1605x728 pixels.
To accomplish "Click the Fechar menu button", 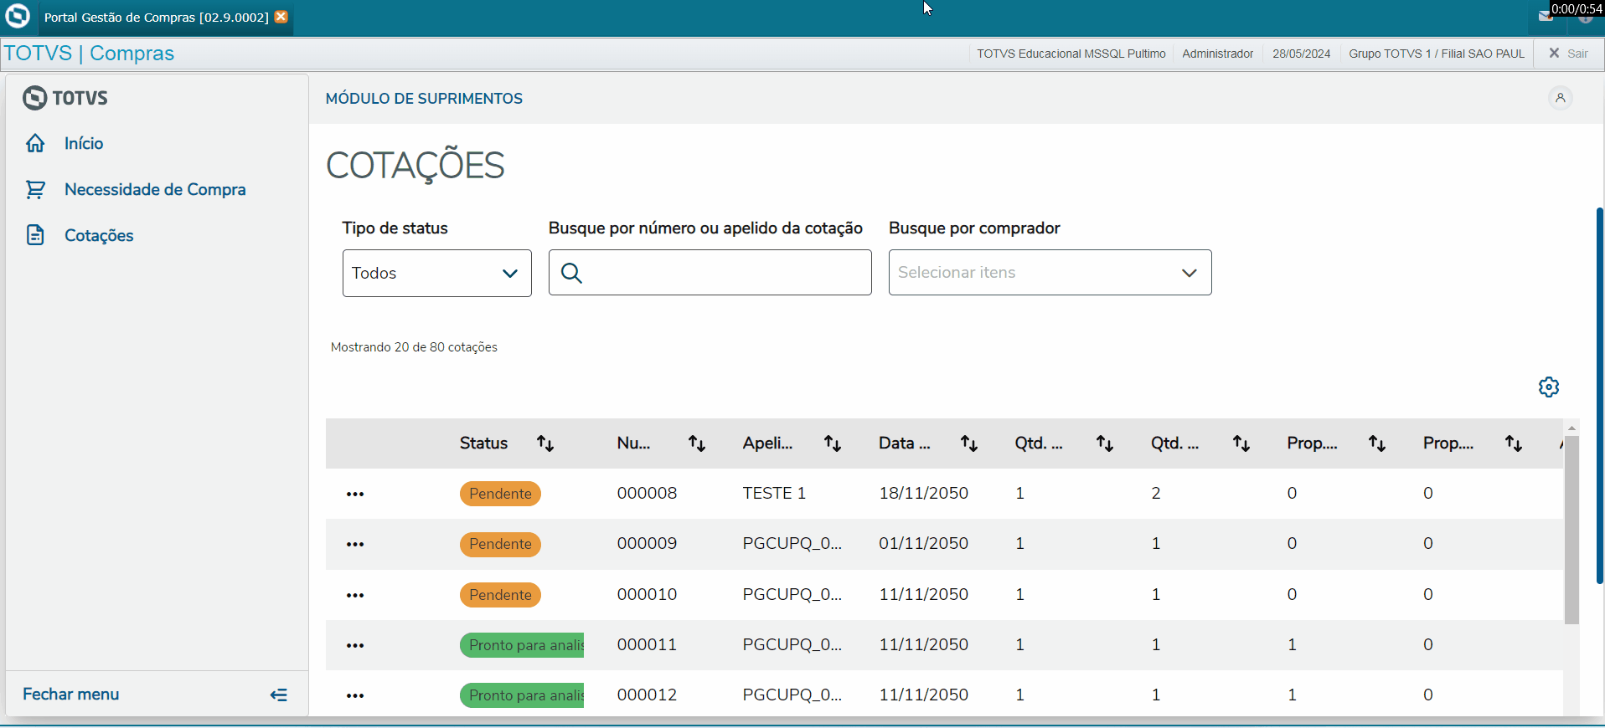I will pos(156,695).
